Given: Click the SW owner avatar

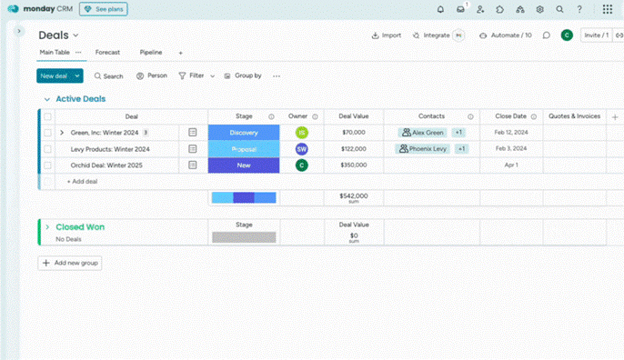Looking at the screenshot, I should (x=302, y=149).
